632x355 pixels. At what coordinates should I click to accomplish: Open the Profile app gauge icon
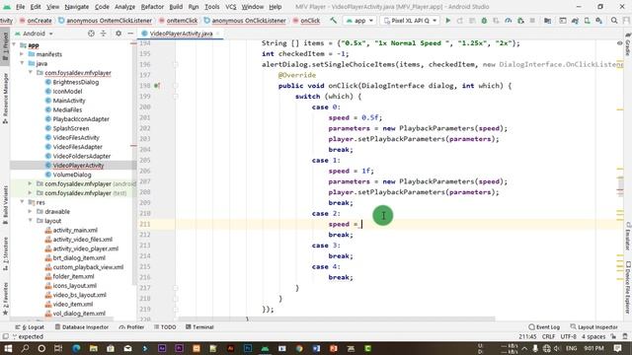(509, 20)
